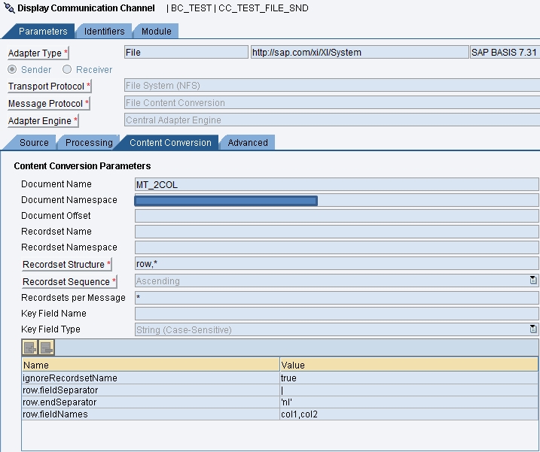Click the Key Field Name field
Image resolution: width=540 pixels, height=452 pixels.
[x=337, y=314]
